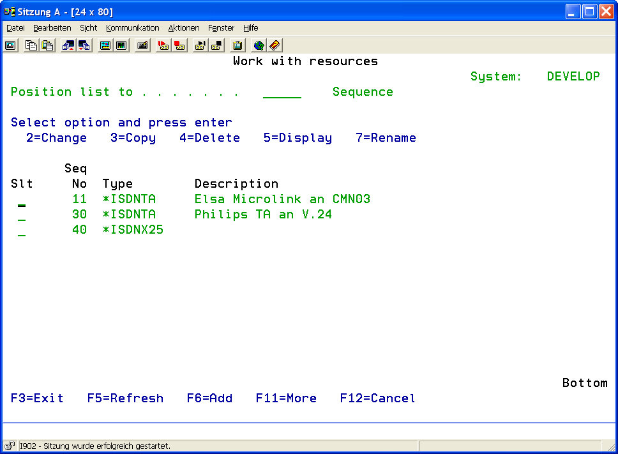Open the Kommunikation menu

pyautogui.click(x=133, y=28)
